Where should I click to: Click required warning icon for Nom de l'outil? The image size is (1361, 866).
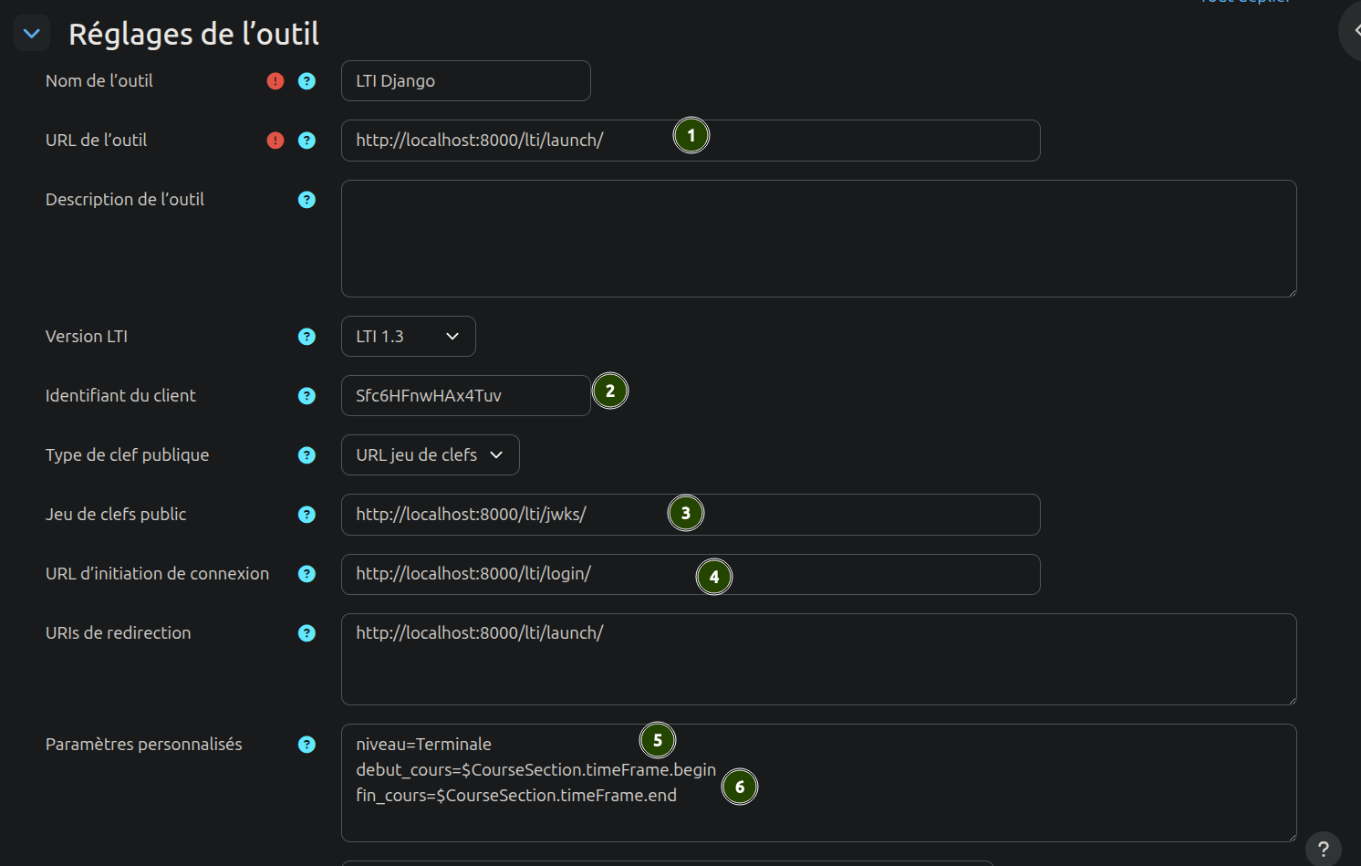point(275,81)
